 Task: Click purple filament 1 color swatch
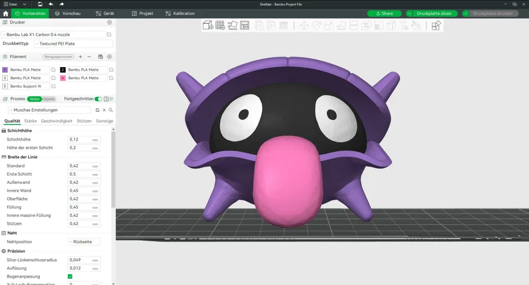(x=5, y=70)
